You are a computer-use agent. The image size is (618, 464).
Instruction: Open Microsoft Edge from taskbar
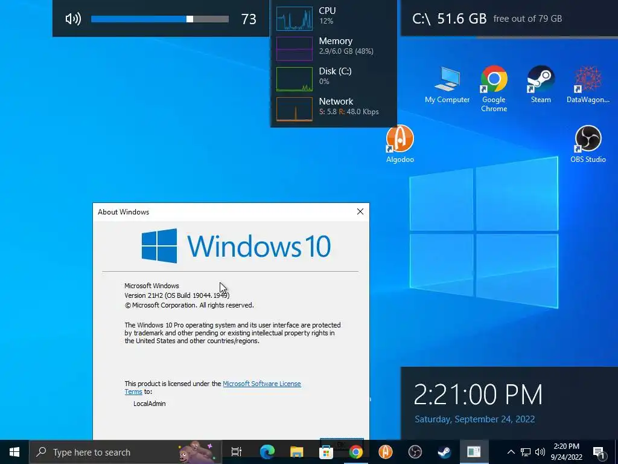coord(267,452)
